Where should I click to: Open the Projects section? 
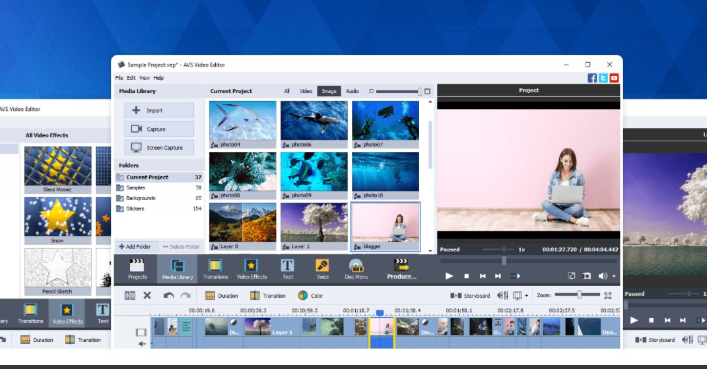click(137, 269)
